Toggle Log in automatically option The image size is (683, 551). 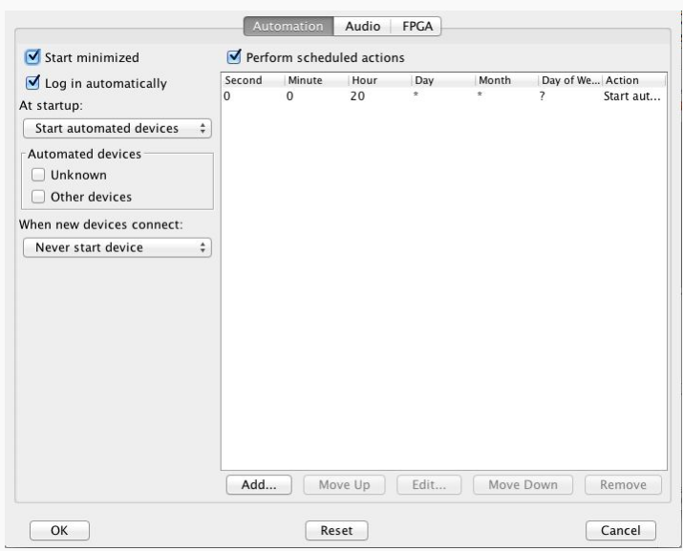click(x=32, y=83)
